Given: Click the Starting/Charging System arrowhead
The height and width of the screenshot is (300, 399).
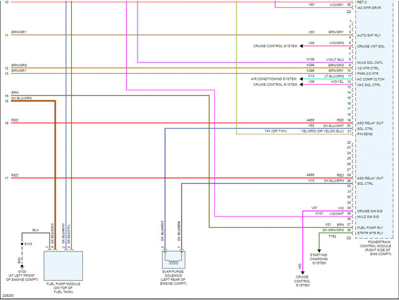Looking at the screenshot, I should (319, 251).
